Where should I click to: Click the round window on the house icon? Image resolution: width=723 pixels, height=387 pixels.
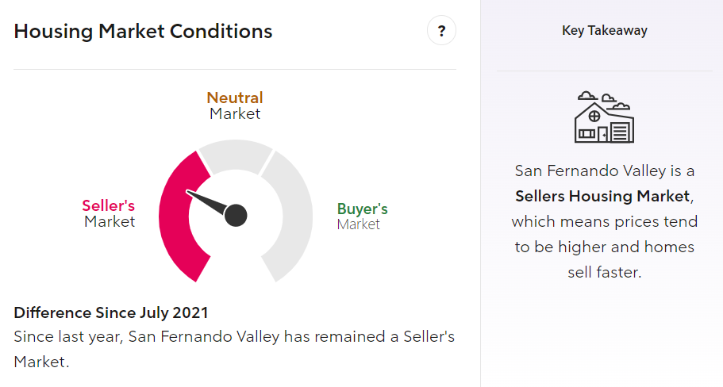(594, 117)
